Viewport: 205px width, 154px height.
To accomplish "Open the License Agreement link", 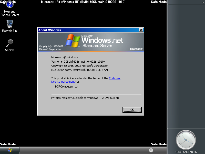I will tap(63, 82).
